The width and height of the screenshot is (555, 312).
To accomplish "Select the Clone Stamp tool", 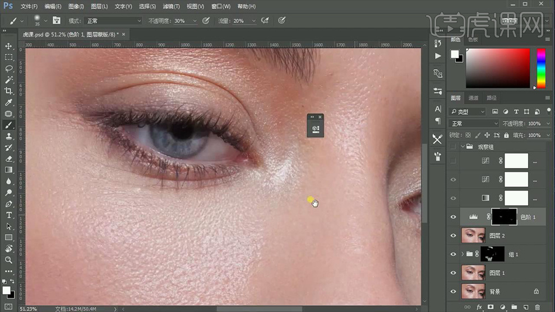I will [8, 136].
